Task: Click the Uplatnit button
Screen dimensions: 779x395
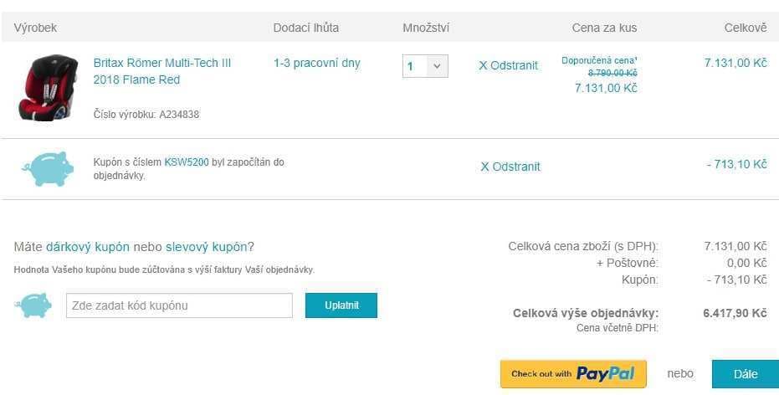Action: coord(341,305)
